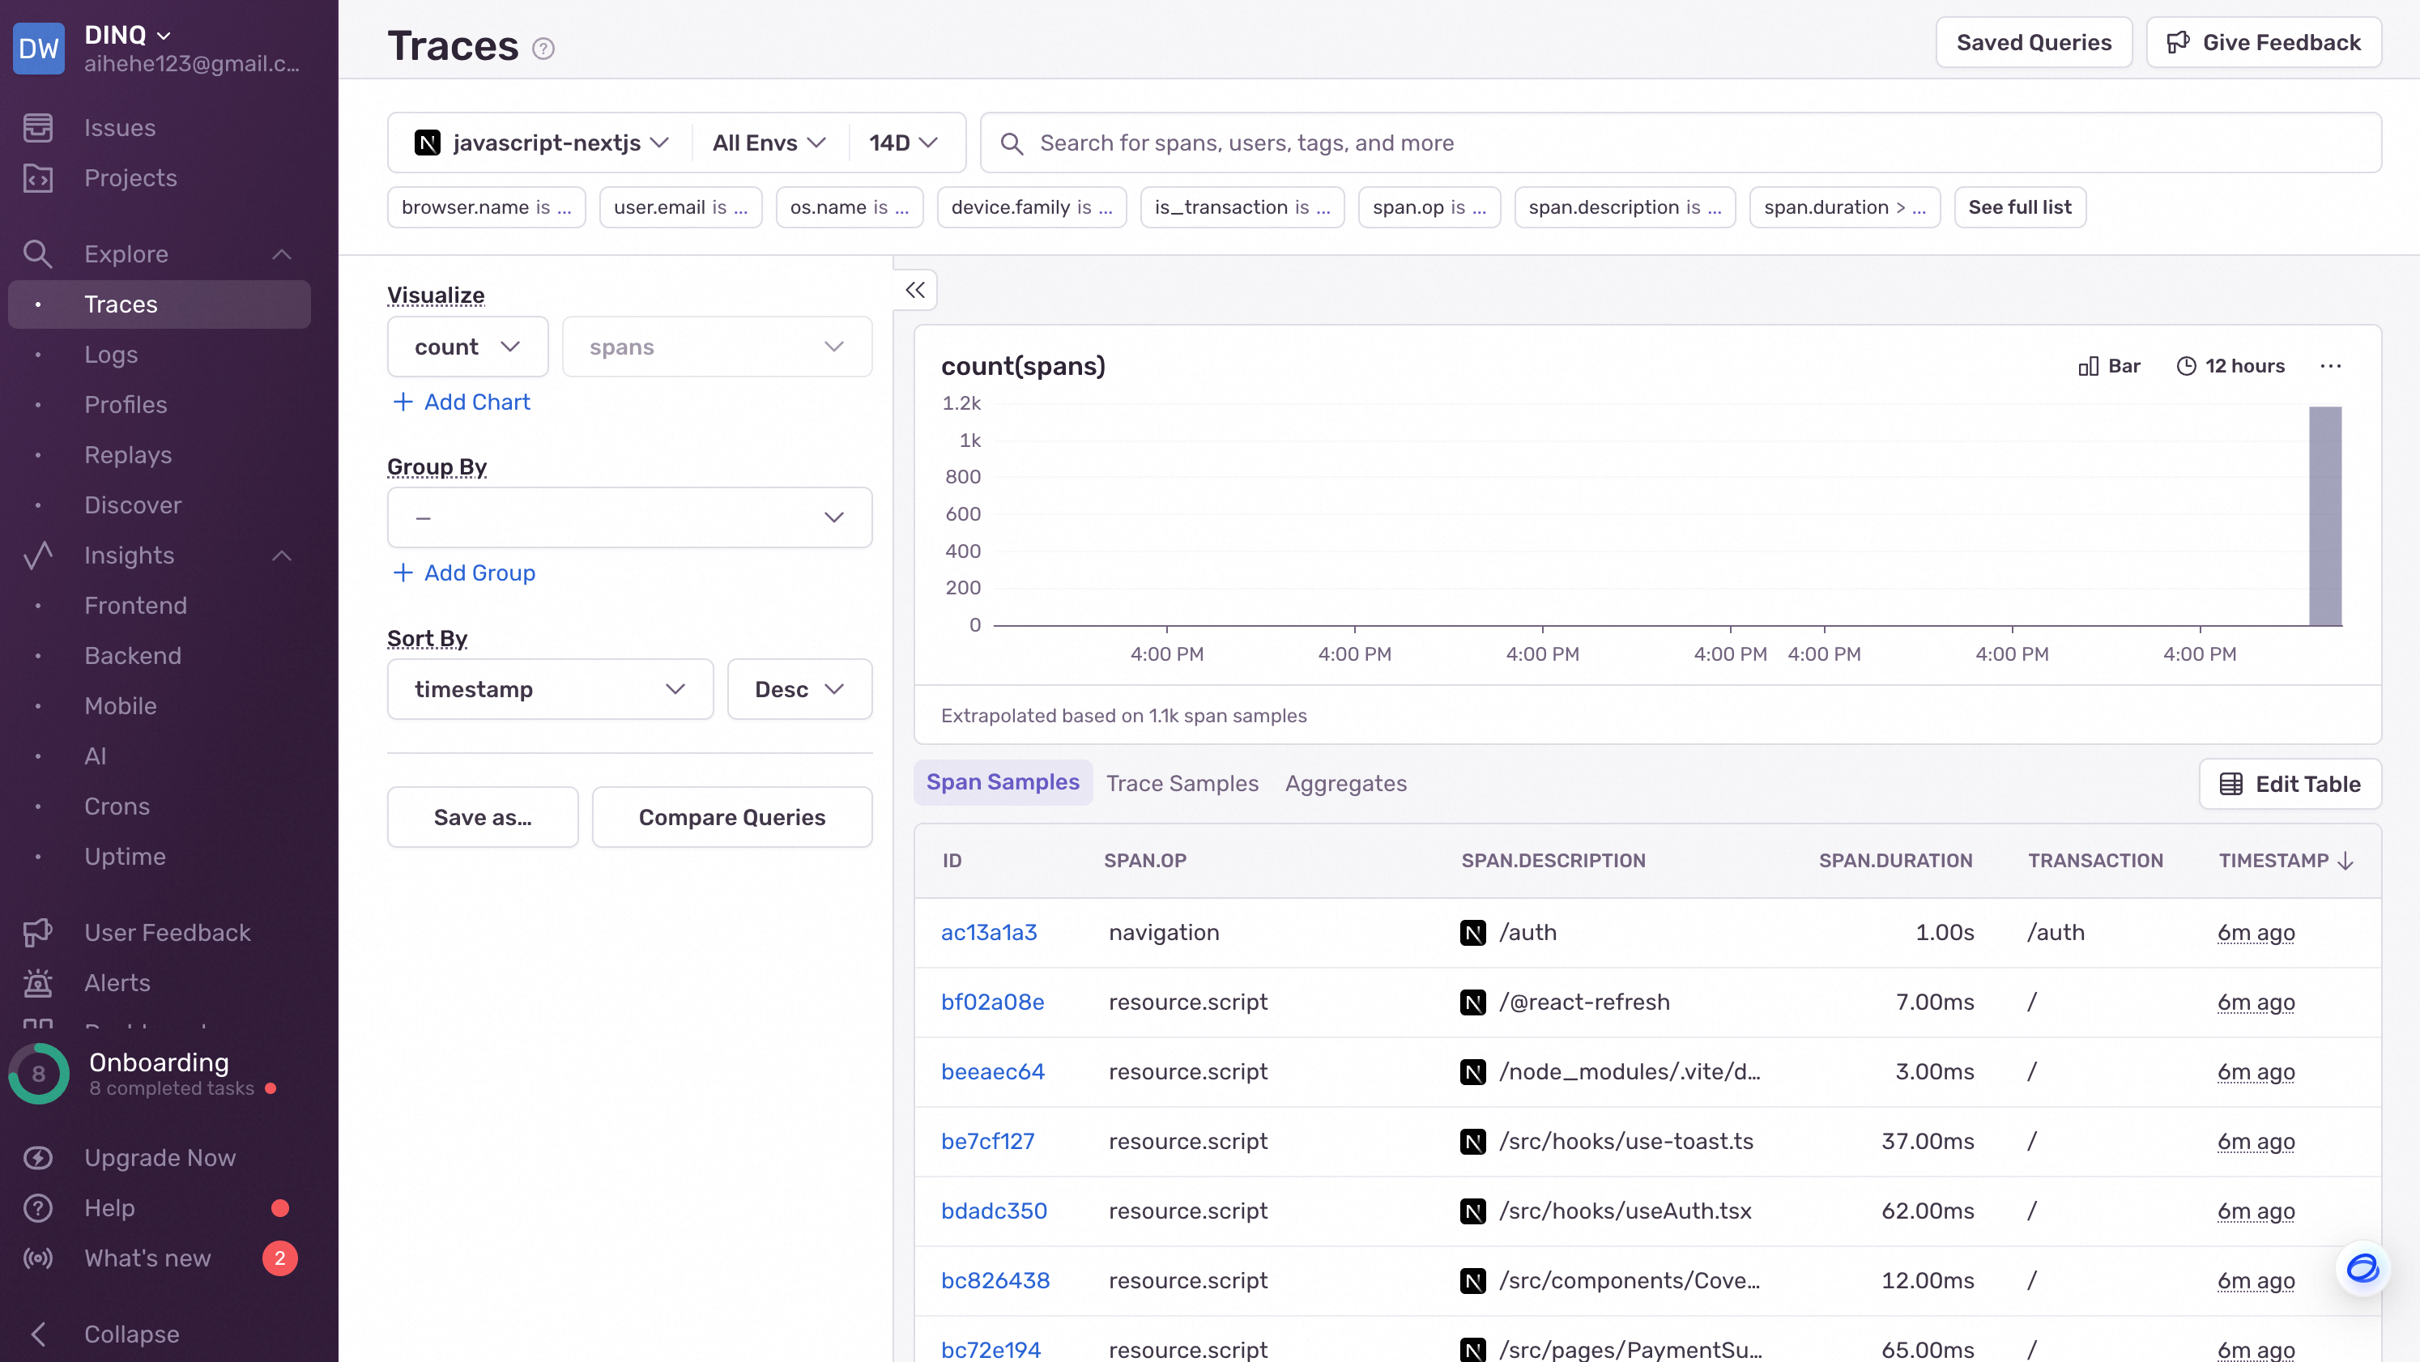Click the plus icon for Add Chart
Screen dimensions: 2420x1362
[x=403, y=402]
